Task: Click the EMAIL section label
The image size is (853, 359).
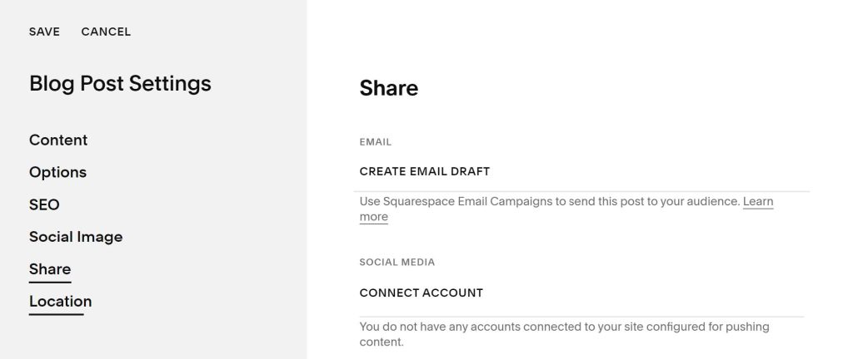Action: tap(376, 142)
